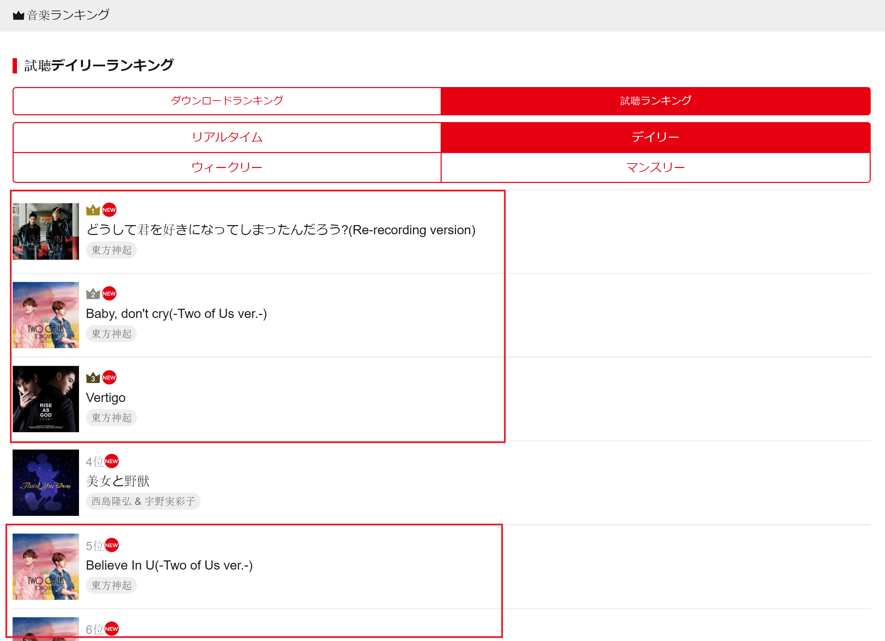Open the マンスリー ranking
Viewport: 885px width, 641px height.
pos(655,168)
